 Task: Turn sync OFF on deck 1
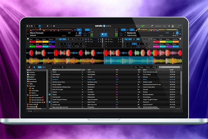click(x=83, y=30)
